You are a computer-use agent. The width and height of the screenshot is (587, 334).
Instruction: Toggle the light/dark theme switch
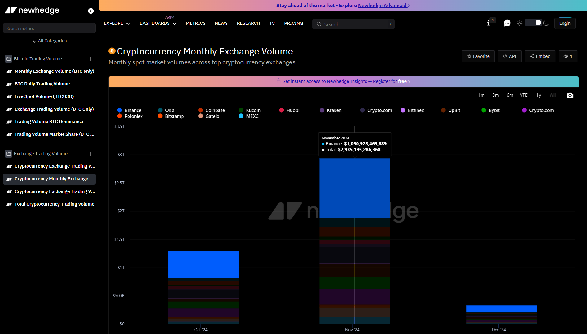533,23
